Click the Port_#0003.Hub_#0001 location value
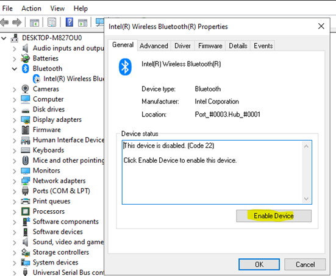336x276 pixels. coord(227,115)
